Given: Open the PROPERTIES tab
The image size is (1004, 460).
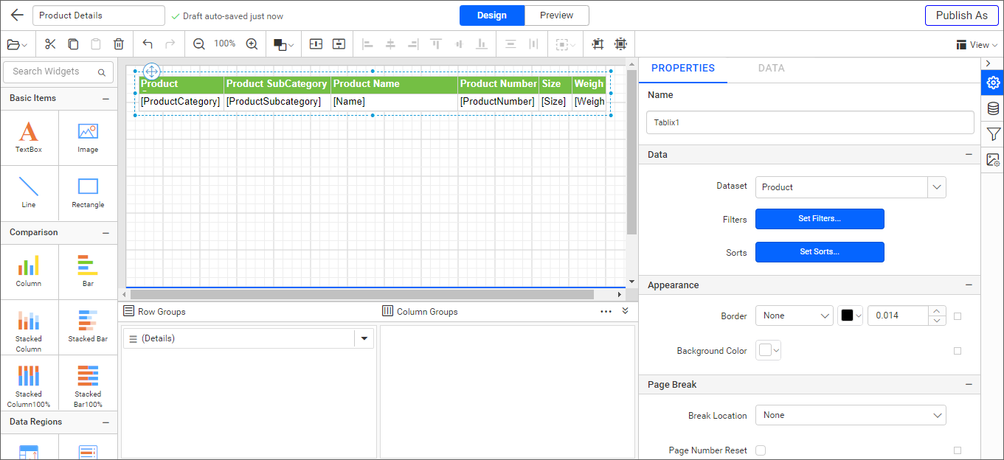Looking at the screenshot, I should (683, 69).
